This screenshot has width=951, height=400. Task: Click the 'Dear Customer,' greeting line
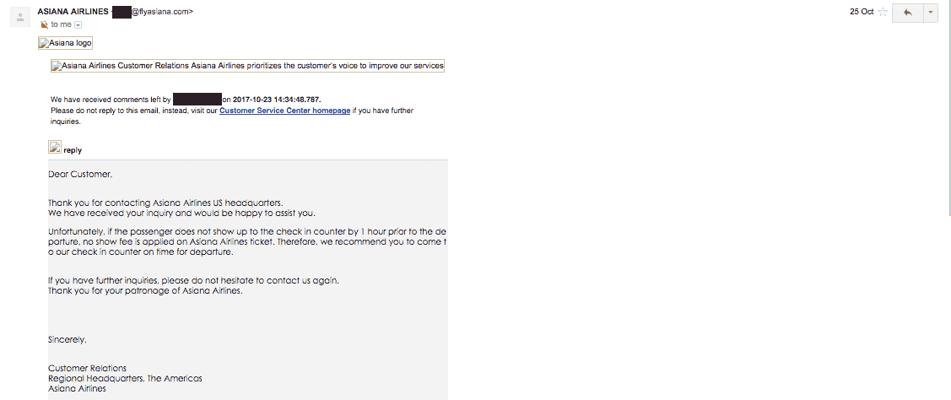point(79,174)
